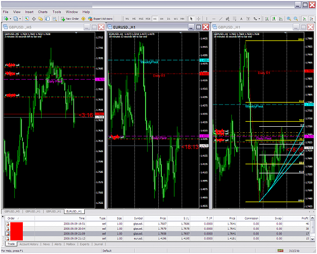317x254 pixels.
Task: Select the Fibonacci Retracement tool
Action: click(234, 19)
